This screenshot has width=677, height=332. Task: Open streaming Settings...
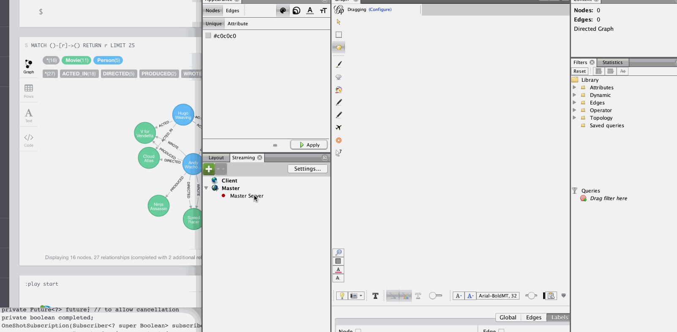pos(307,169)
